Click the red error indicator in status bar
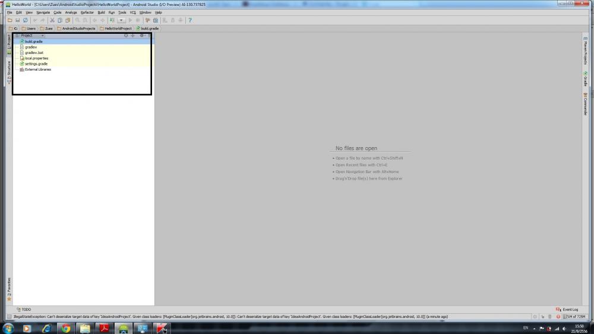Viewport: 594px width, 334px height. (558, 317)
